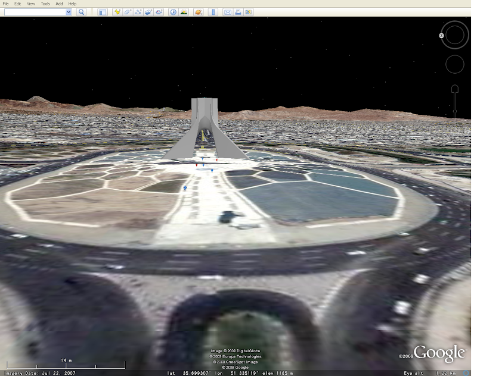Click the zoom slider top handle
The height and width of the screenshot is (376, 477).
[455, 89]
